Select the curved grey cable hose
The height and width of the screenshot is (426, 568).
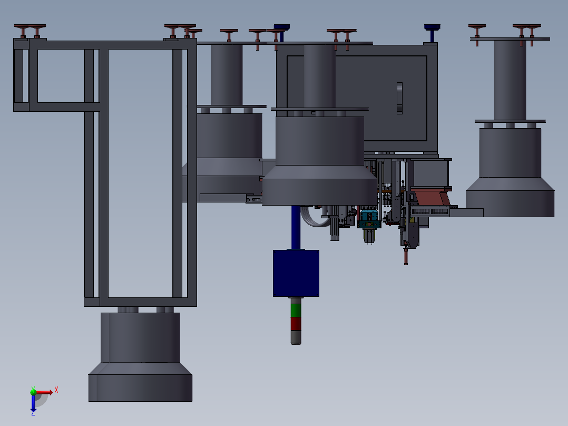click(315, 217)
